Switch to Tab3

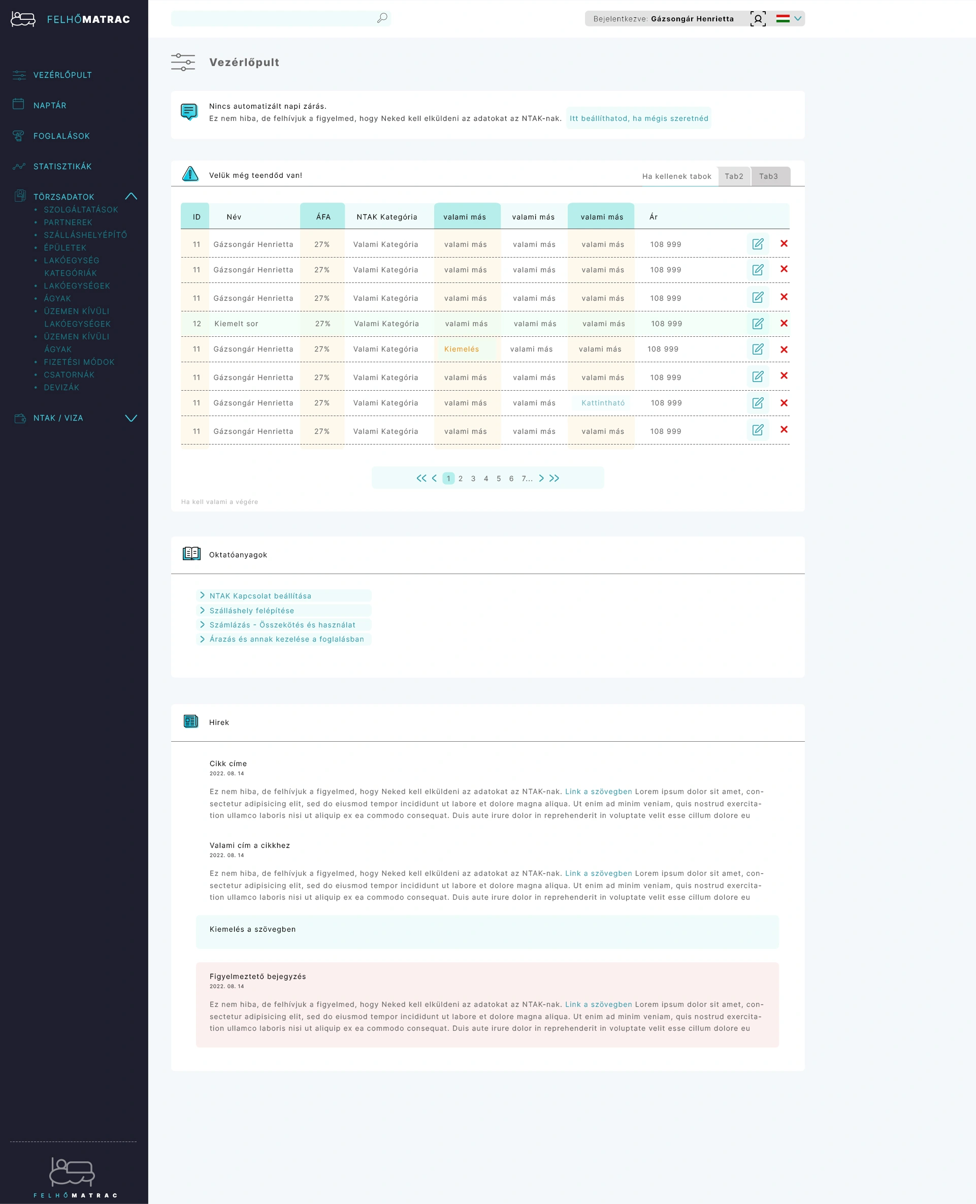click(768, 177)
